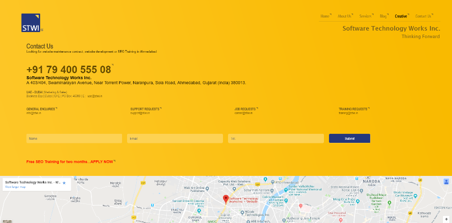Screen dimensions: 452x223
Task: Click the World Vintage Car Museum marker
Action: (415, 195)
